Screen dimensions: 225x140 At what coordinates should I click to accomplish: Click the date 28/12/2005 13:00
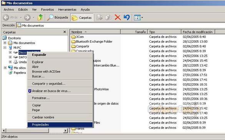point(195,41)
